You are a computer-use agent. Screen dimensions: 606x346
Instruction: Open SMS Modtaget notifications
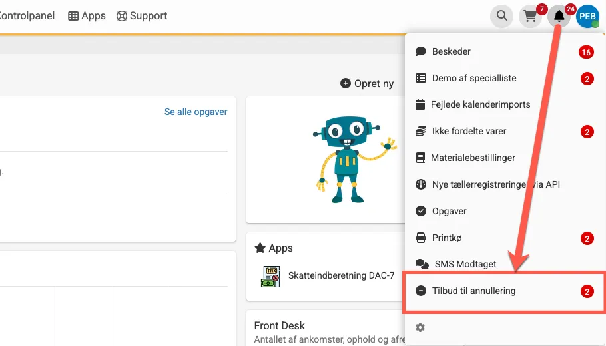pyautogui.click(x=465, y=264)
